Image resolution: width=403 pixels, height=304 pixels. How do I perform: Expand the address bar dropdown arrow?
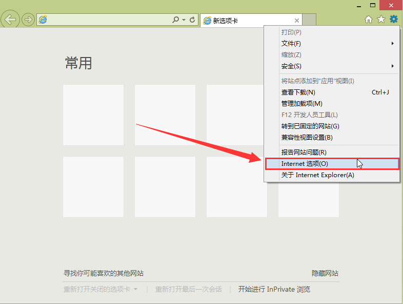(x=184, y=20)
